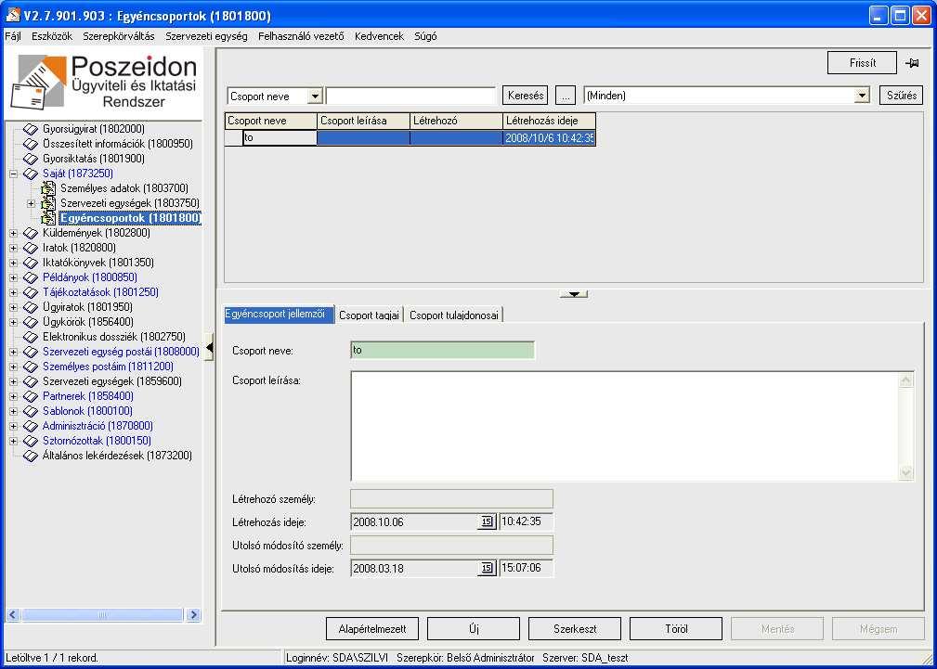The height and width of the screenshot is (669, 937).
Task: Click the Frissít button
Action: [x=862, y=63]
